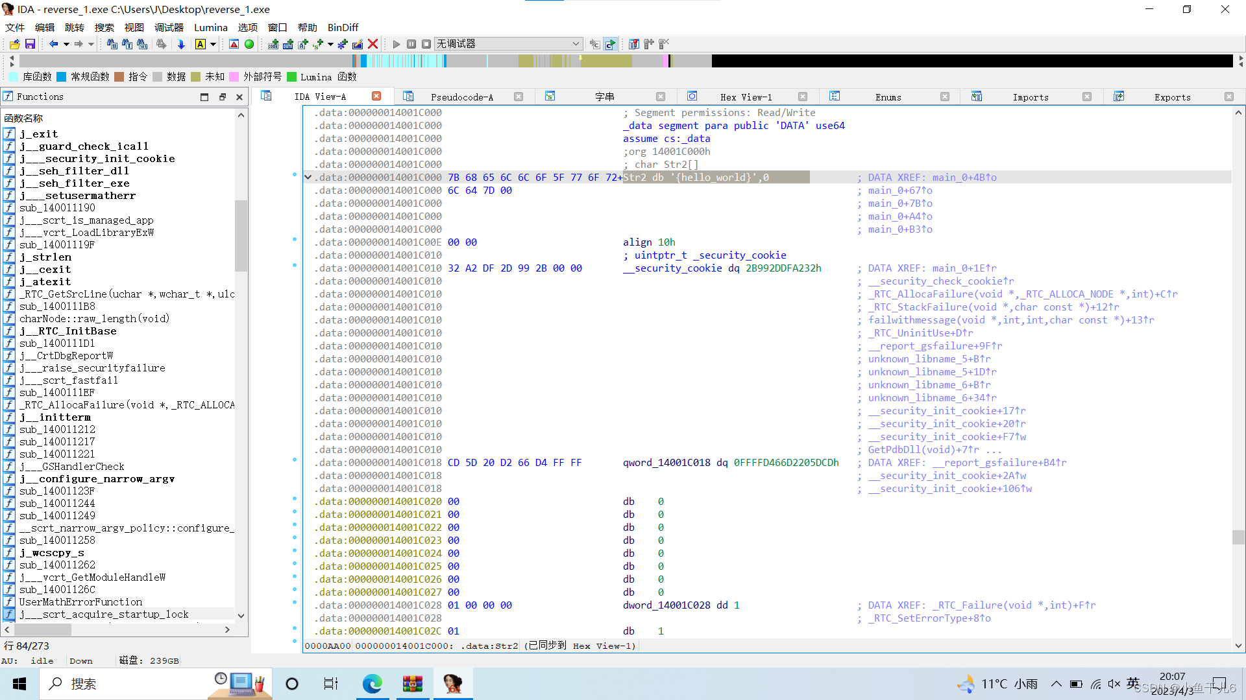
Task: Open Microsoft Edge from the taskbar
Action: pos(373,684)
